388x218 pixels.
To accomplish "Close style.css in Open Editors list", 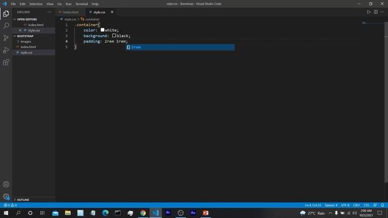I will coord(20,30).
